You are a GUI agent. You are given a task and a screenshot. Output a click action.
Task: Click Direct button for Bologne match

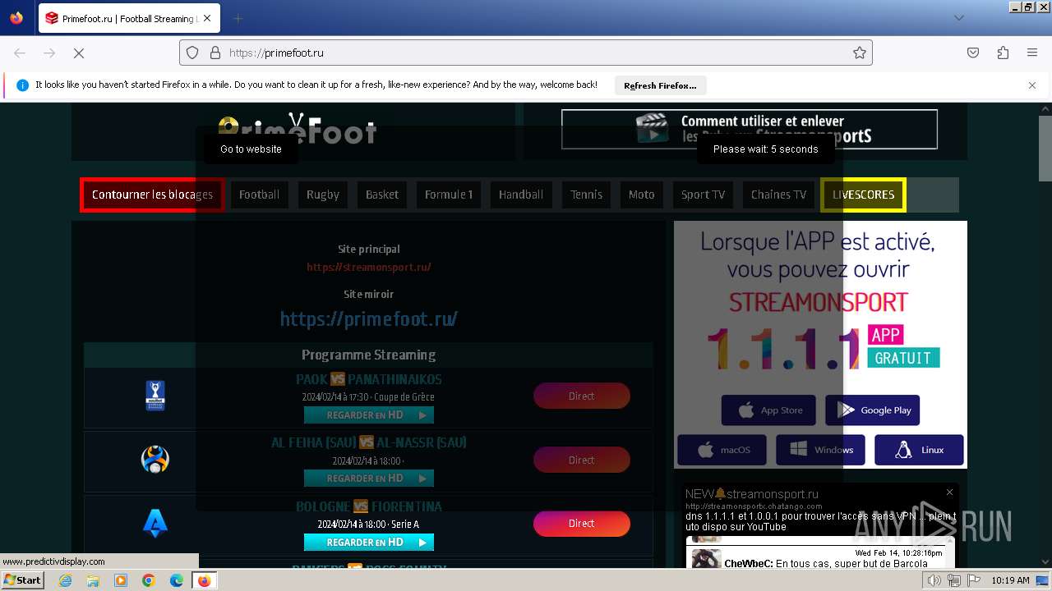point(582,524)
